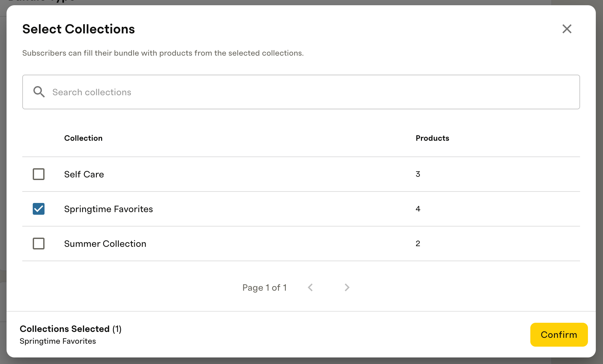The width and height of the screenshot is (603, 364).
Task: Select the Self Care collection name
Action: click(84, 174)
